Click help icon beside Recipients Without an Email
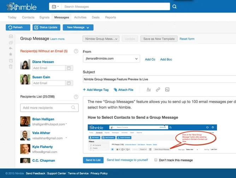Image resolution: width=236 pixels, height=178 pixels. (76, 51)
